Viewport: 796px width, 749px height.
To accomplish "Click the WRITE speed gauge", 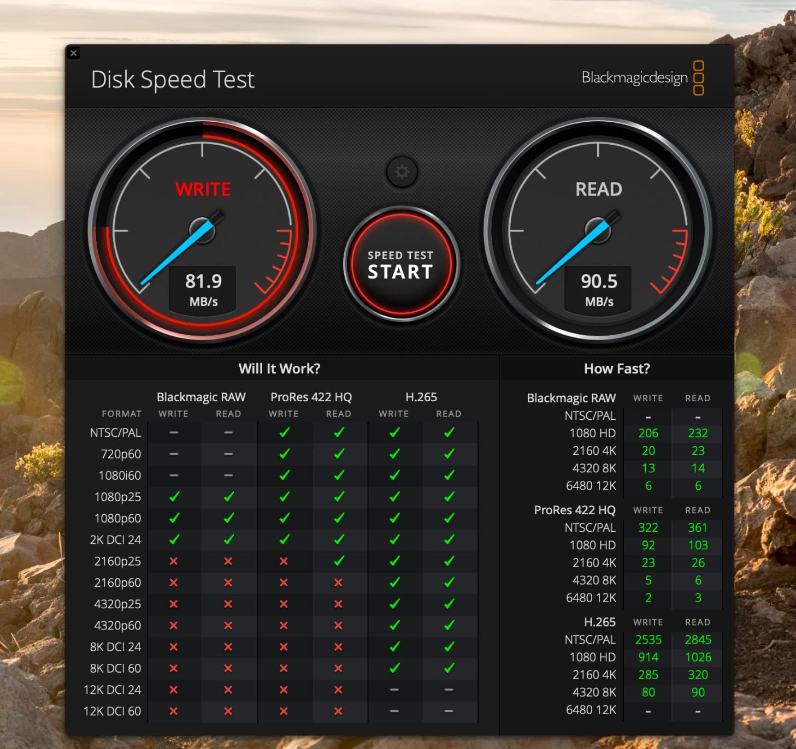I will 203,230.
